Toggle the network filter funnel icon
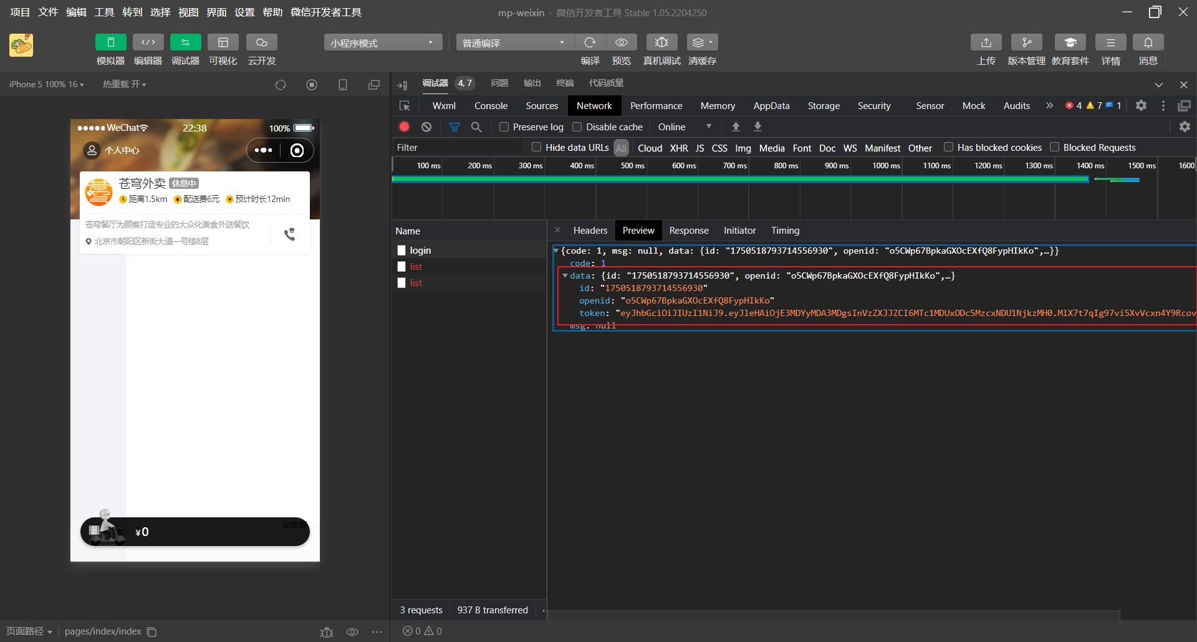 pyautogui.click(x=454, y=127)
